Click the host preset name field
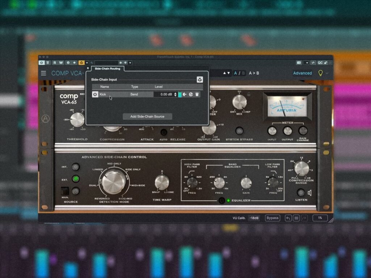The image size is (371, 278). tap(106, 63)
